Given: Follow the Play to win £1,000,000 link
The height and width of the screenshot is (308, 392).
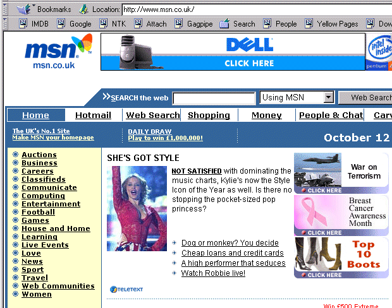Looking at the screenshot, I should click(165, 138).
